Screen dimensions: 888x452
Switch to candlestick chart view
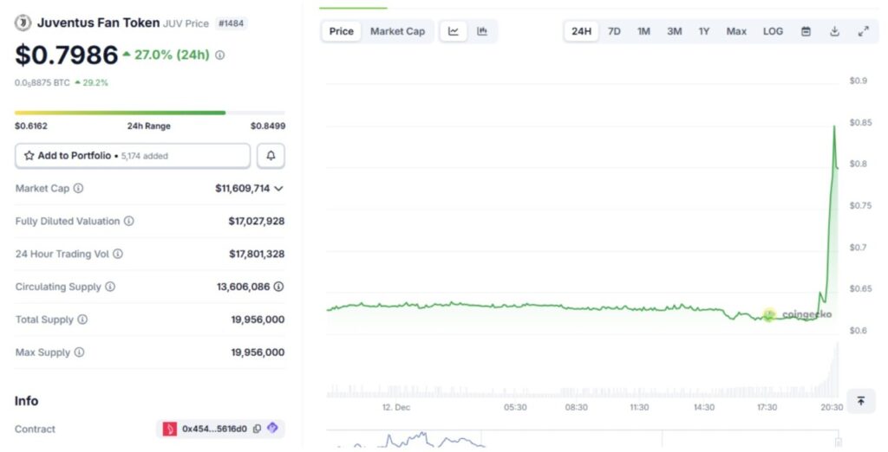pos(482,31)
